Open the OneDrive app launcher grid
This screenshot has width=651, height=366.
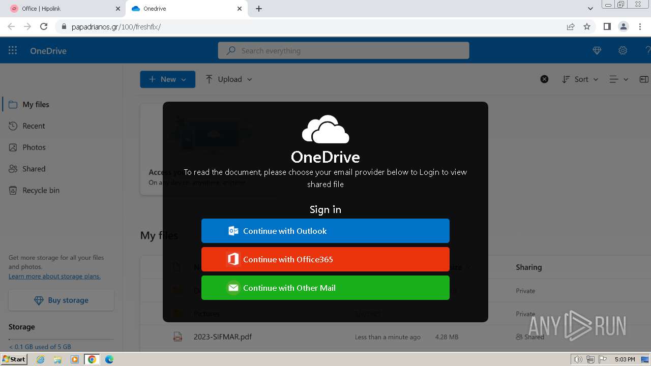[13, 50]
